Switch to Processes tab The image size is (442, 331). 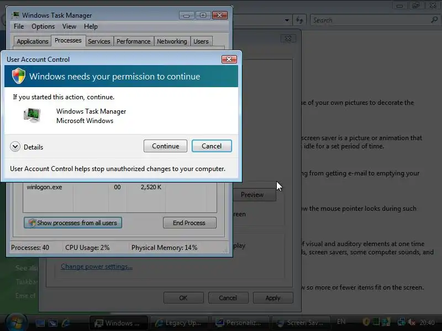click(68, 40)
